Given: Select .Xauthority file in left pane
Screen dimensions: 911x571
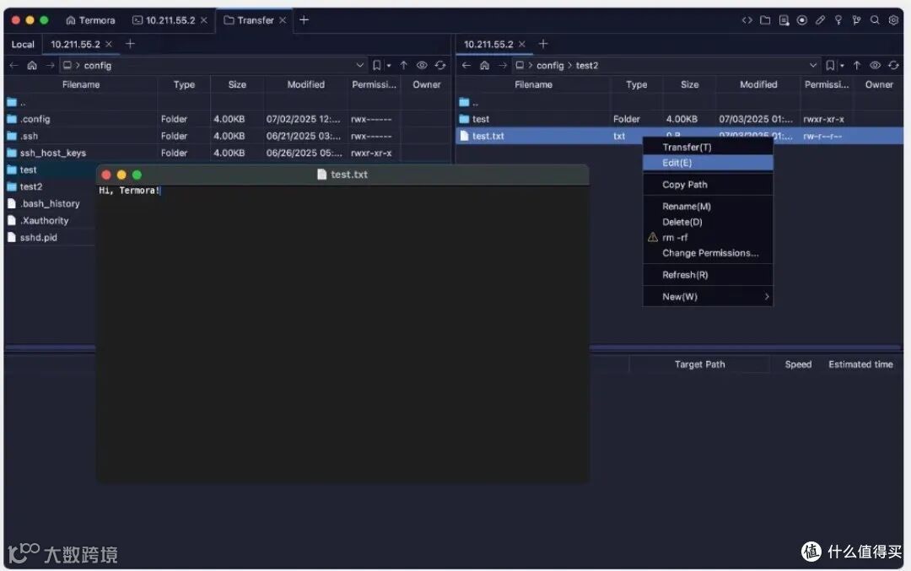Looking at the screenshot, I should pos(50,221).
